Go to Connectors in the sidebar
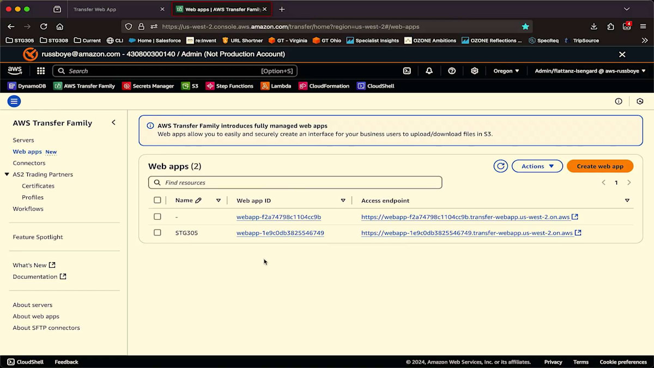 (x=29, y=163)
